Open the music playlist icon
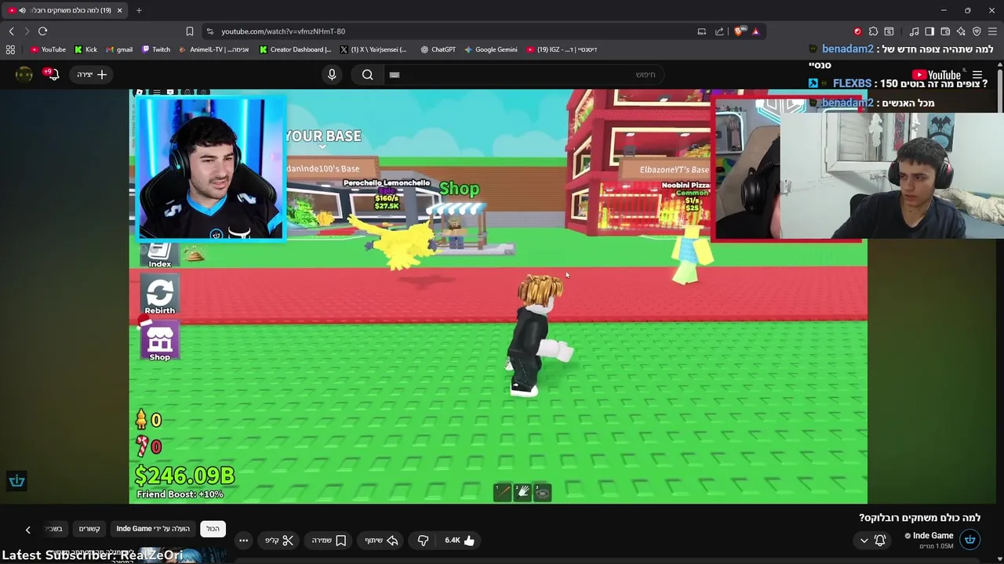The height and width of the screenshot is (564, 1004). (x=915, y=31)
